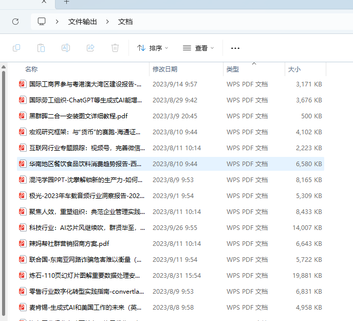Click PDF icon of 黑群晖二合一安装图文详细教程.pdf

[x=22, y=116]
